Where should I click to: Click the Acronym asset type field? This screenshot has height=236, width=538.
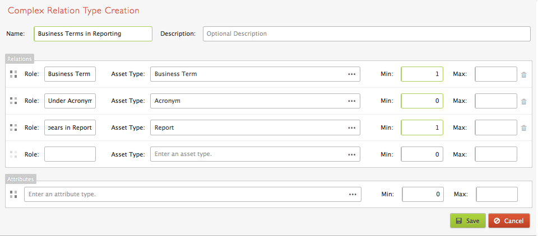pos(256,101)
